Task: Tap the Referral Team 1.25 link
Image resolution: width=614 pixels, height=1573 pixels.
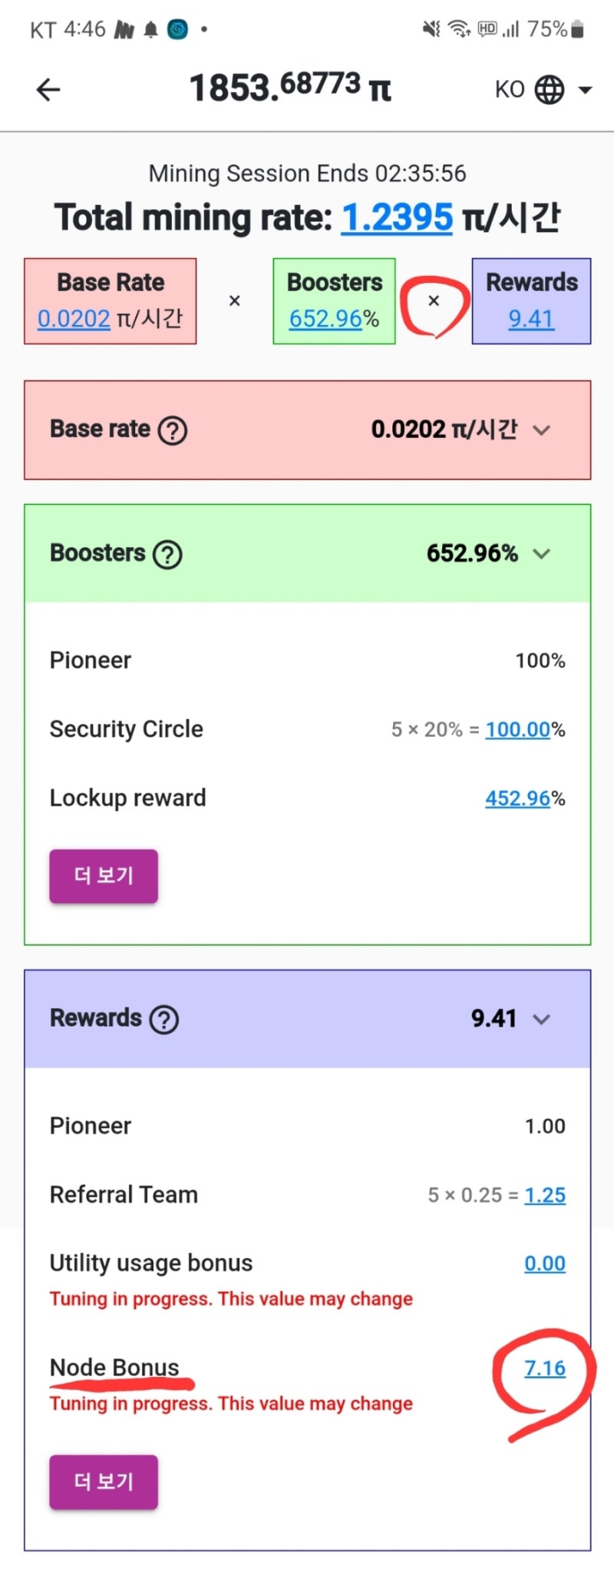Action: [x=545, y=1196]
